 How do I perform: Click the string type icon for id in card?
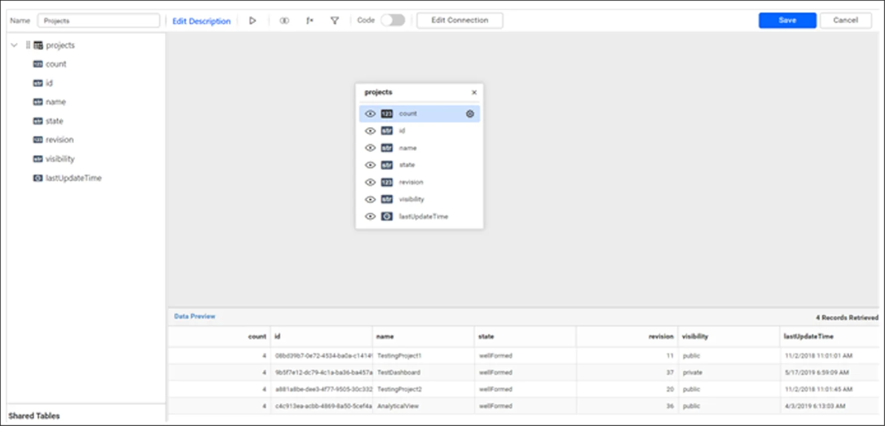coord(387,131)
